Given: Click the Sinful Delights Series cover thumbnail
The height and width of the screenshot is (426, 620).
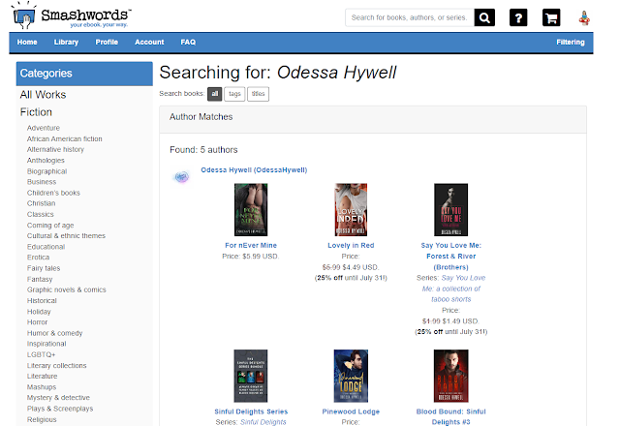Looking at the screenshot, I should pyautogui.click(x=251, y=376).
